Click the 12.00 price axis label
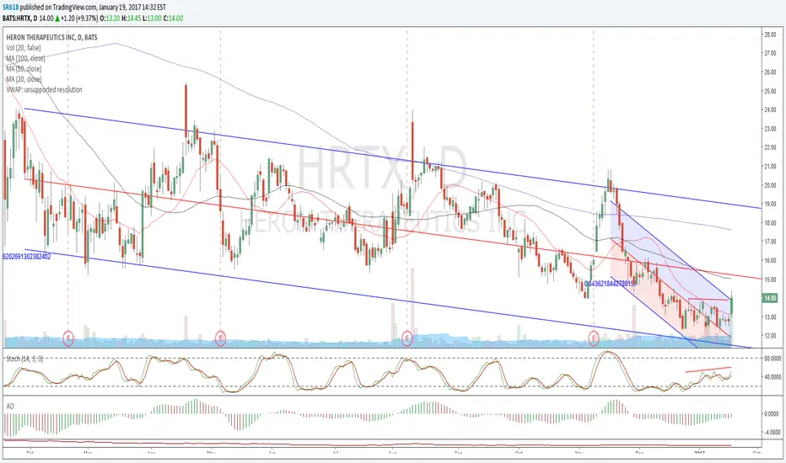 [x=769, y=336]
